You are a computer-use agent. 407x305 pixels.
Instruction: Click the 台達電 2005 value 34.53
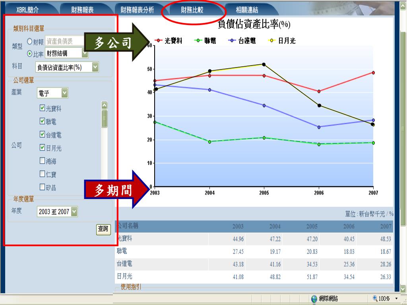(312, 264)
